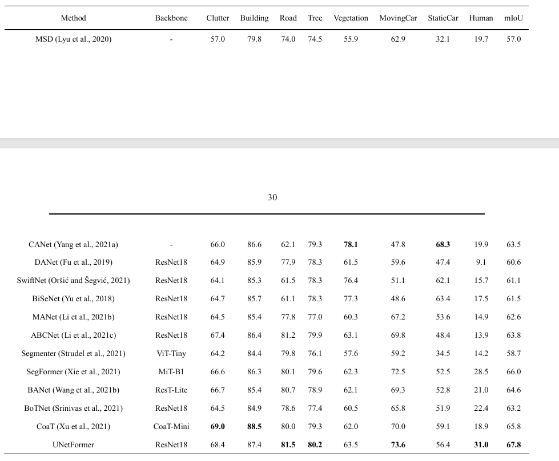Click the UNetFormer method name

click(x=73, y=445)
